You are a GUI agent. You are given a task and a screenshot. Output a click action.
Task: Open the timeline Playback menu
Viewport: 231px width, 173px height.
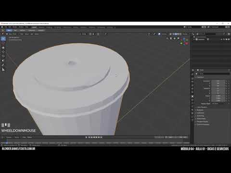(9, 137)
